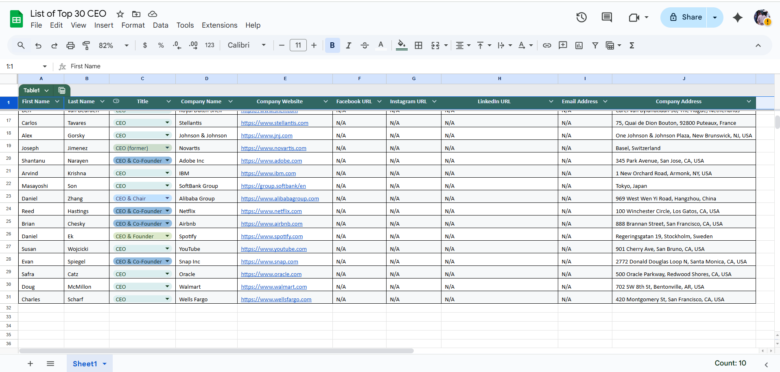Open the comments panel icon
Image resolution: width=780 pixels, height=372 pixels.
[x=607, y=17]
